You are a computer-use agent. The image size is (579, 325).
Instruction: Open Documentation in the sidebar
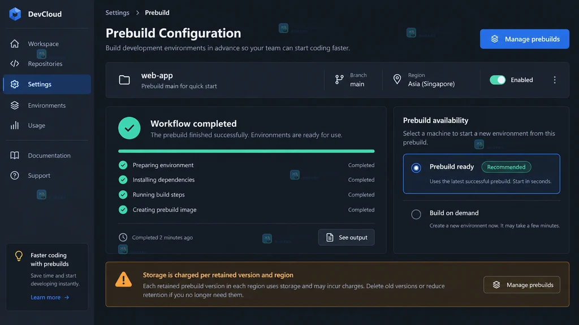47,156
